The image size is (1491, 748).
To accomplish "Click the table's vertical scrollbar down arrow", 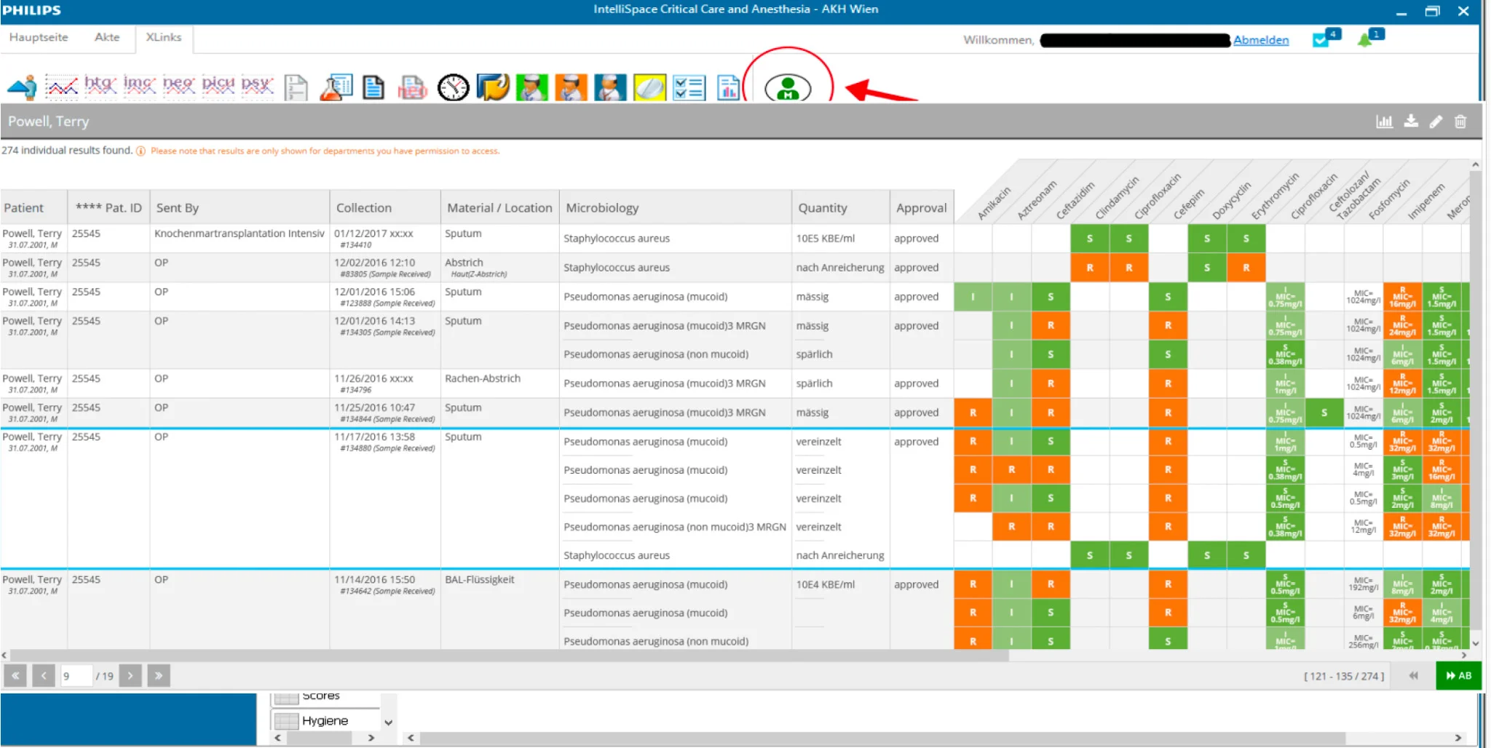I will click(1475, 643).
